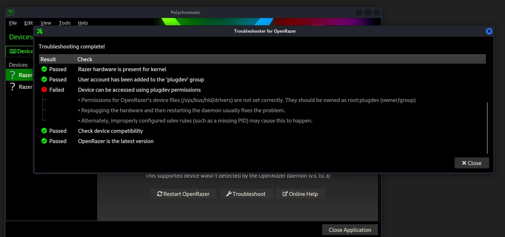Click red Failed icon for device access row
Viewport: 505px width, 237px height.
point(44,90)
